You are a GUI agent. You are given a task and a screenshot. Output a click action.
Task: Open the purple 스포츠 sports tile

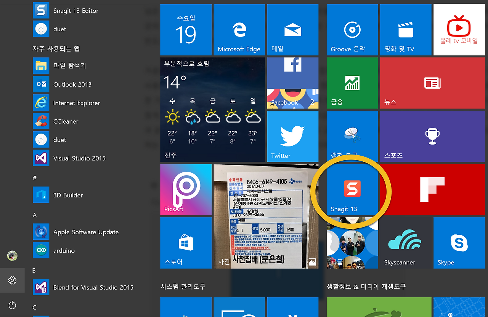click(432, 136)
